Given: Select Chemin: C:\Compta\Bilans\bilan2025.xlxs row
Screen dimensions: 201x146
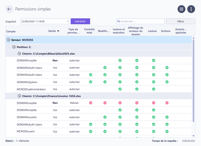Looking at the screenshot, I should 99,54.
